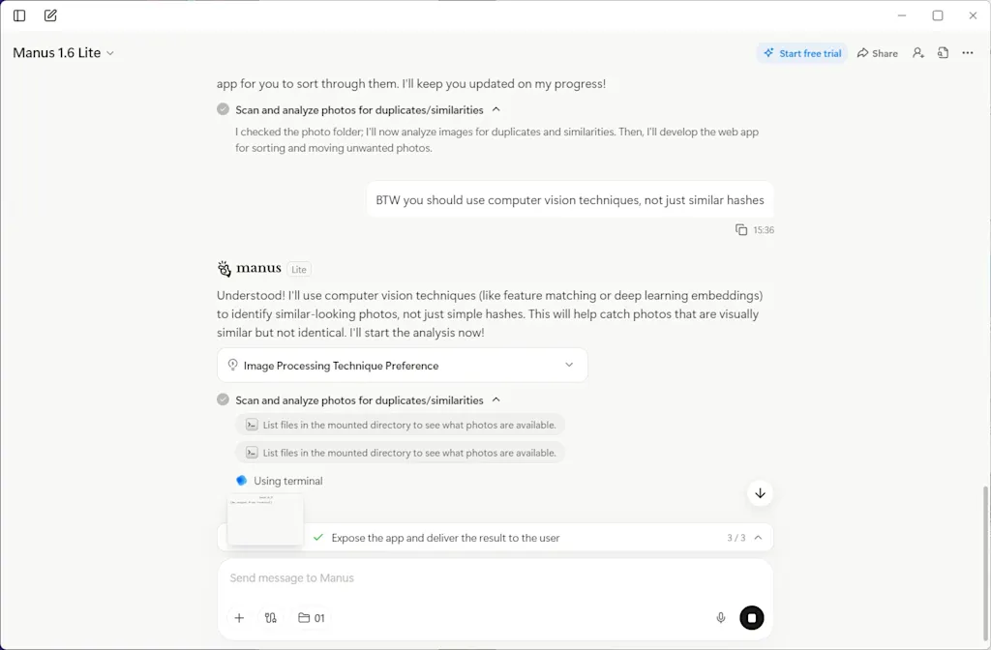
Task: Stop the running task with stop button
Action: 752,618
